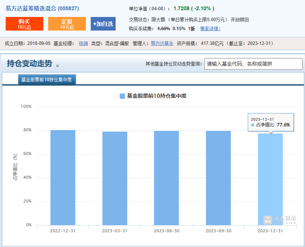Click net value text 1.7208 ( -2.10% )

194,9
